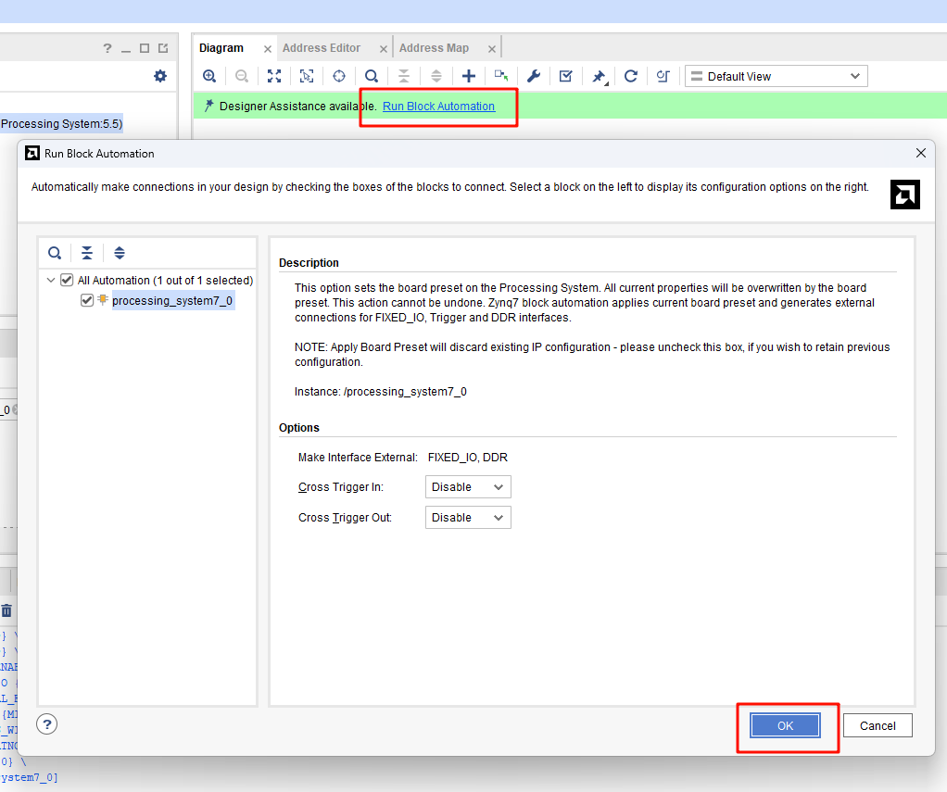
Task: Float the left panel into separate window
Action: 163,48
